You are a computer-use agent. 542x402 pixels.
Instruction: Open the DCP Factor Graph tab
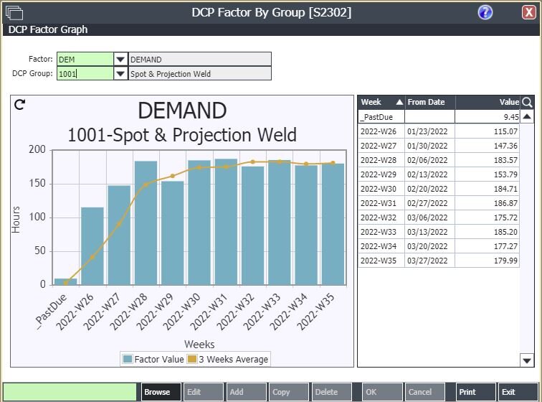pyautogui.click(x=48, y=29)
